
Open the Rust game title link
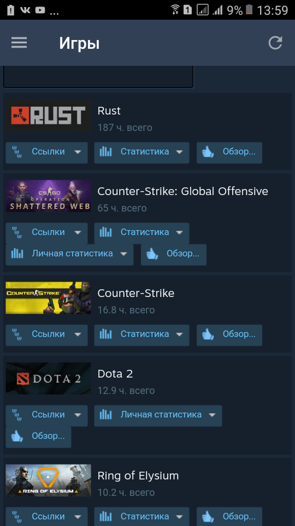pyautogui.click(x=109, y=111)
